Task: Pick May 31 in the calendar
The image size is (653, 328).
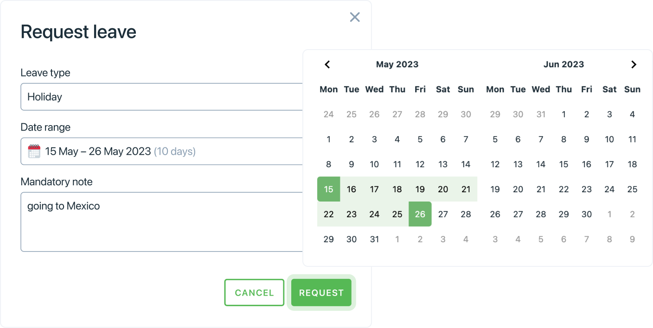Action: click(374, 239)
